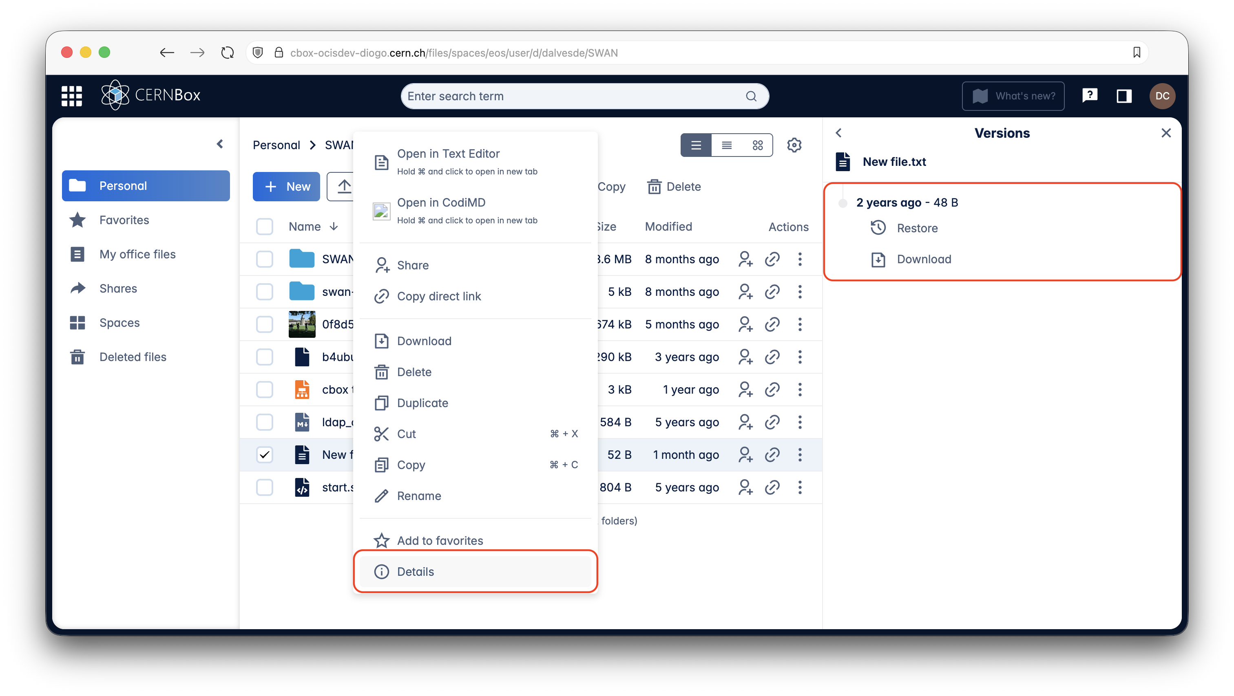The image size is (1234, 696).
Task: Open Deleted files in the sidebar
Action: click(133, 357)
